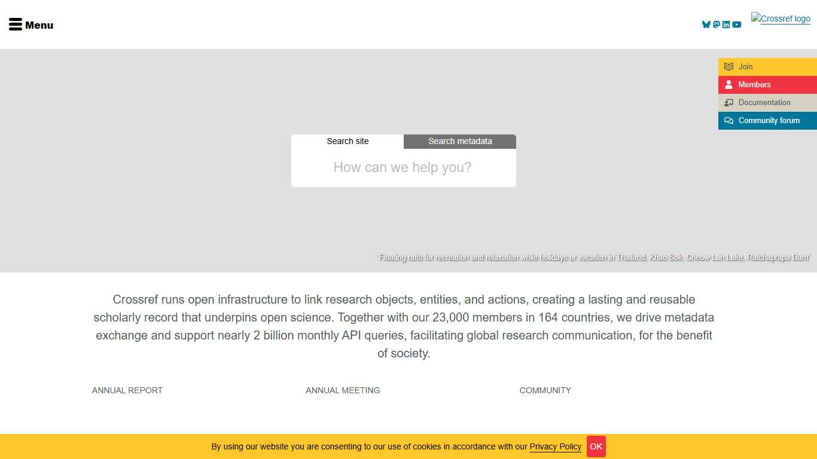Viewport: 817px width, 459px height.
Task: Open the hamburger Menu
Action: 31,25
